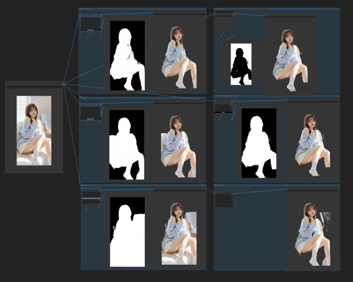Select the mask preview in the middle-right group
This screenshot has height=282, width=353.
point(259,143)
